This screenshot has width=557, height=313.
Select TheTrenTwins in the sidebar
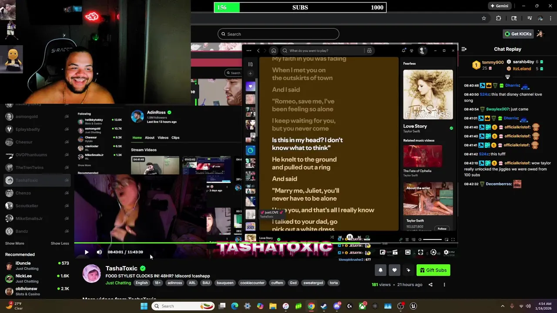click(x=37, y=167)
